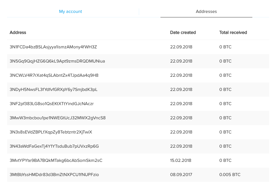Click 0 BTC in the 3N43aWdFa row
Image resolution: width=274 pixels, height=187 pixels.
(225, 146)
